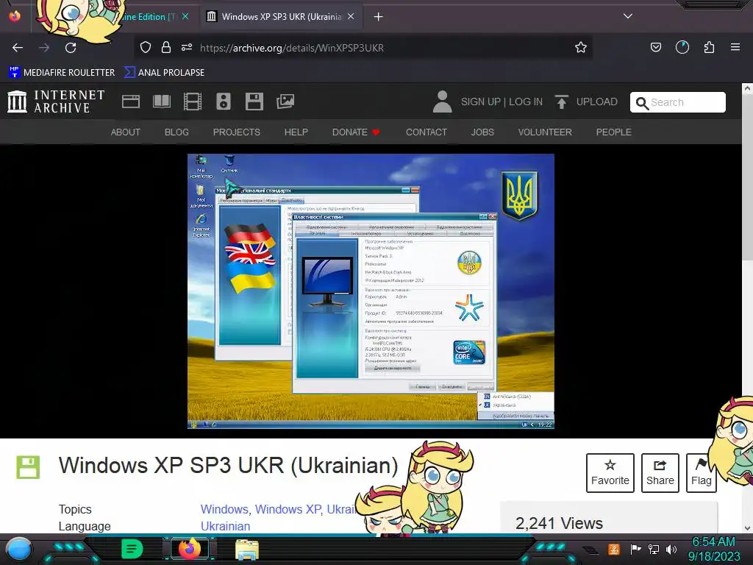The width and height of the screenshot is (753, 565).
Task: Open the Windows XP topic link
Action: 288,509
